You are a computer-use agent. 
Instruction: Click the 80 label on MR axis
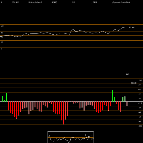tap(139, 85)
